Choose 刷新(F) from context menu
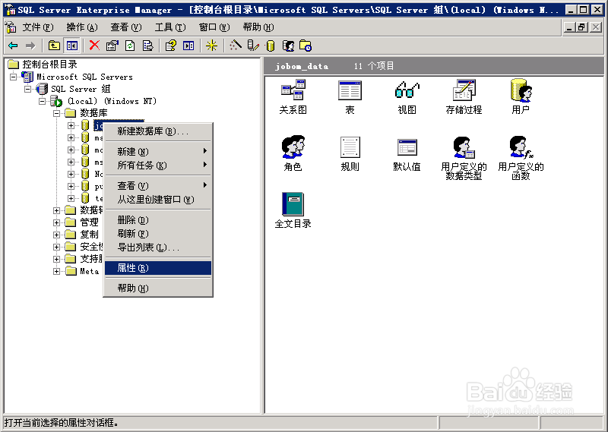The height and width of the screenshot is (432, 608). (158, 234)
